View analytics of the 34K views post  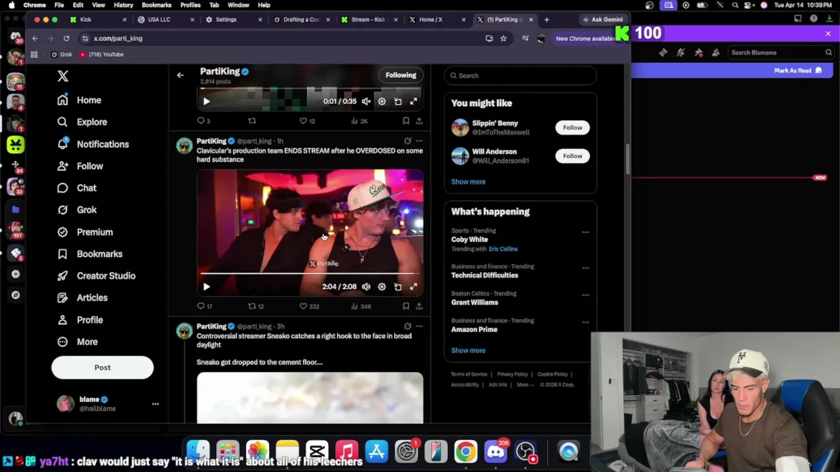pos(360,306)
